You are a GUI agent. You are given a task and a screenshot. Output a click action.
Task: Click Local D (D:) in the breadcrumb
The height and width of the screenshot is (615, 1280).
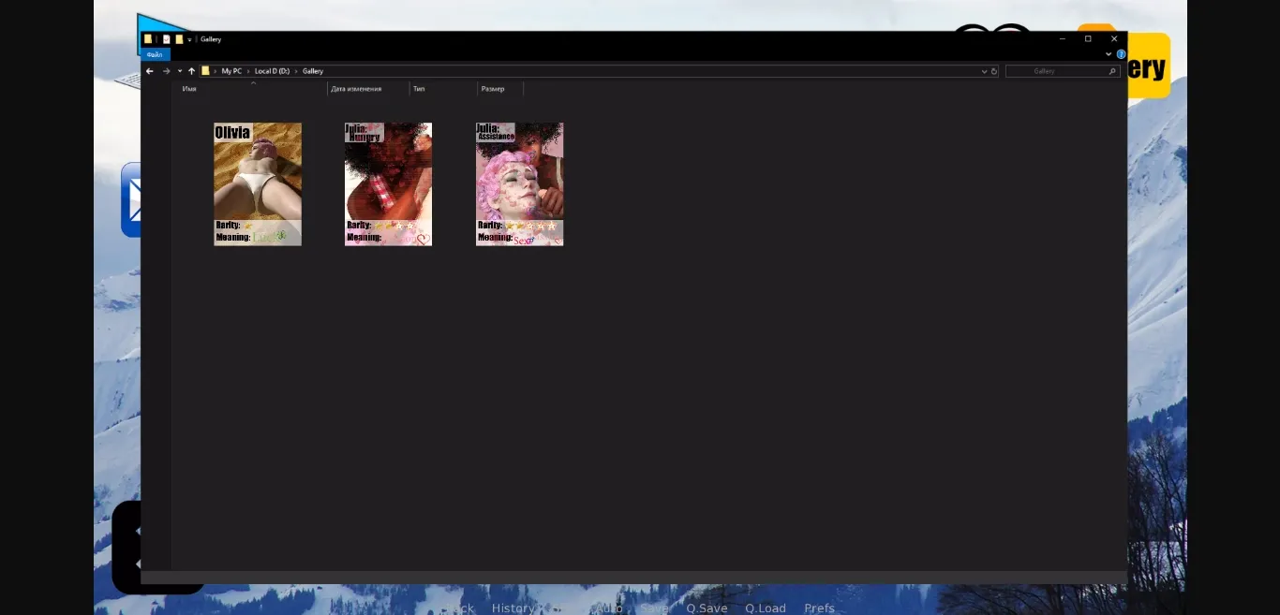point(272,71)
